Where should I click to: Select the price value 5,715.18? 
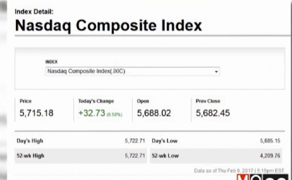pos(36,114)
